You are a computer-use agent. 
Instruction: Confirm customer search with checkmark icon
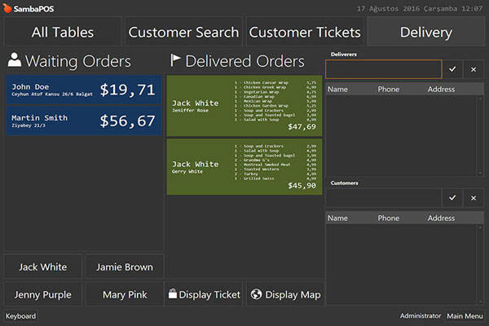coord(452,198)
